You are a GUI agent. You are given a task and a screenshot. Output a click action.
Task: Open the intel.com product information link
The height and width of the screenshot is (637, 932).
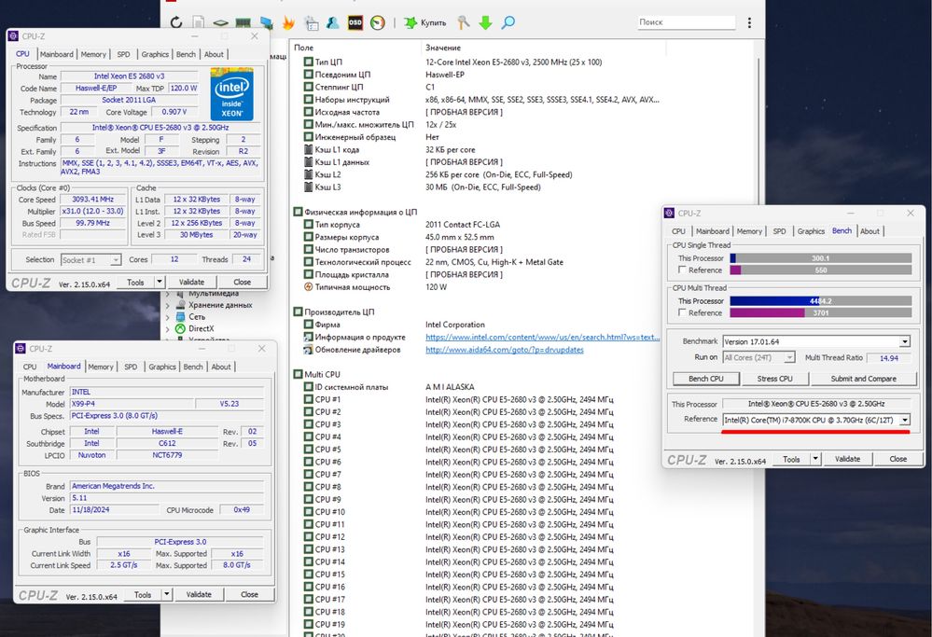coord(543,337)
